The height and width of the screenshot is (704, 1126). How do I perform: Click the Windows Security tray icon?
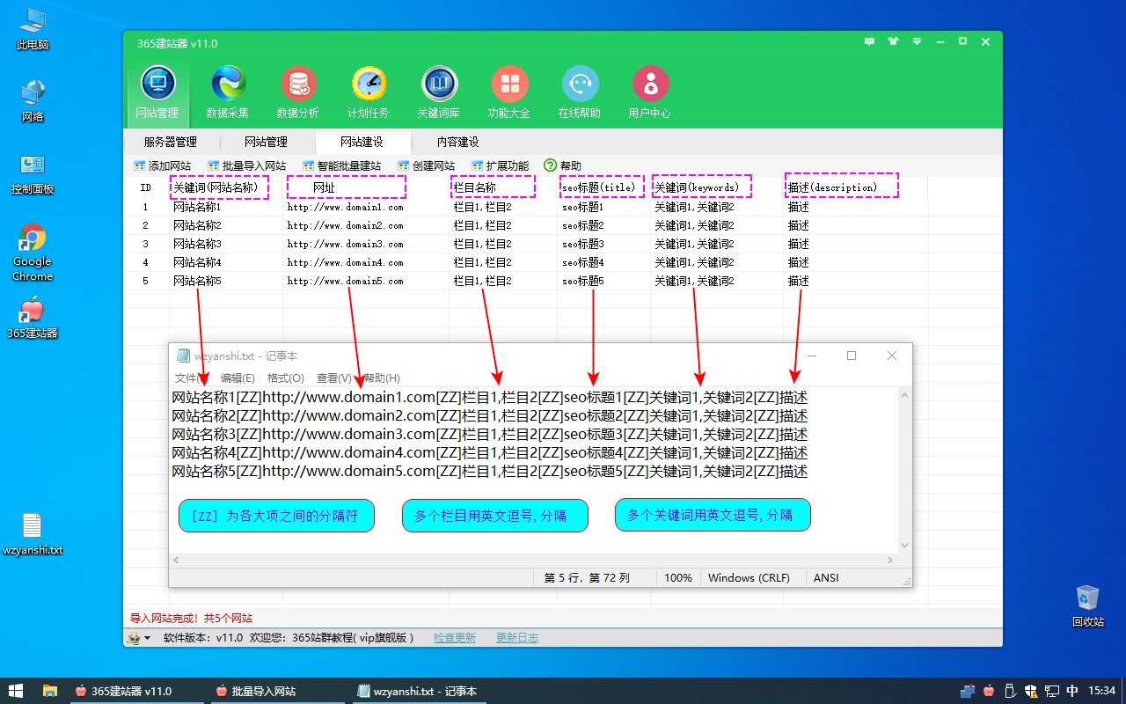point(1030,691)
